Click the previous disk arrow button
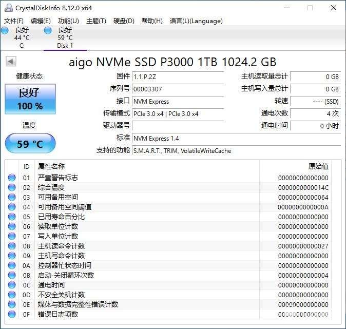346x329 pixels. 11,62
